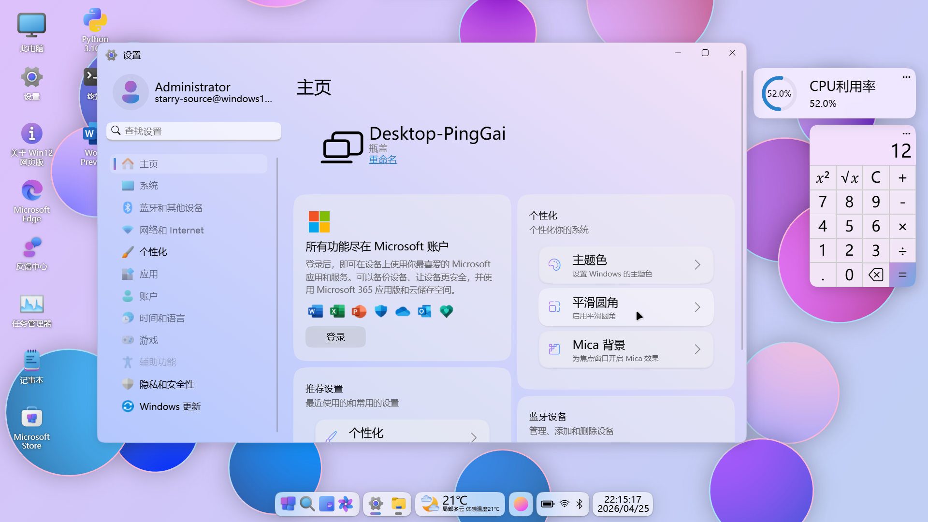
Task: Expand the 个性化 recommended setting chevron
Action: 474,437
